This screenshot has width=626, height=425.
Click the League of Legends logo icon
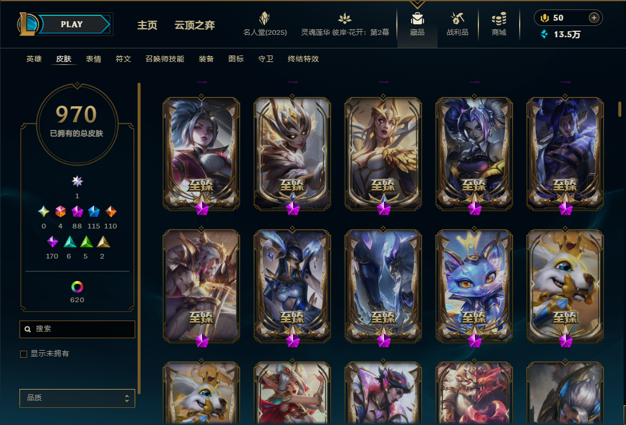coord(27,24)
